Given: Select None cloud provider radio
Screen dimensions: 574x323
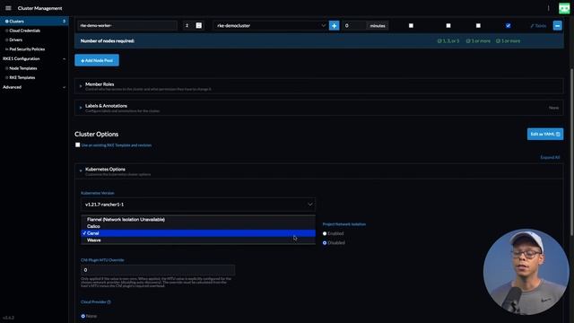Looking at the screenshot, I should tap(83, 316).
